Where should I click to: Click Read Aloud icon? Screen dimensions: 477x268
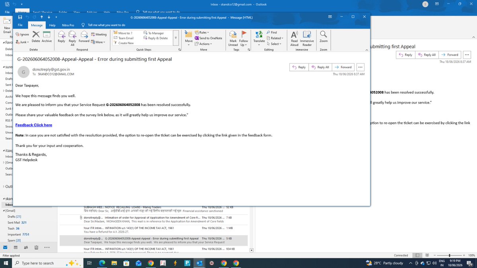[x=295, y=38]
